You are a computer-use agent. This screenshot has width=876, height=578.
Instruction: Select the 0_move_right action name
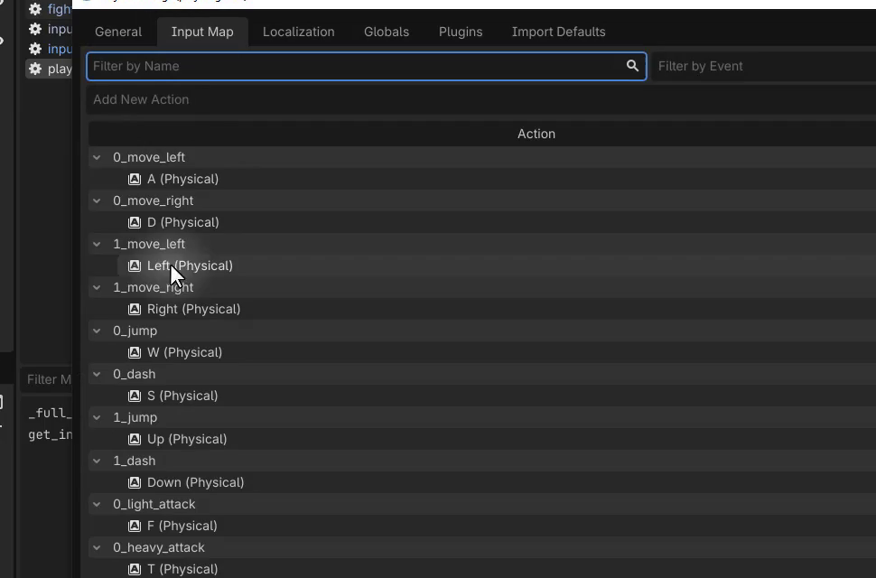click(154, 200)
